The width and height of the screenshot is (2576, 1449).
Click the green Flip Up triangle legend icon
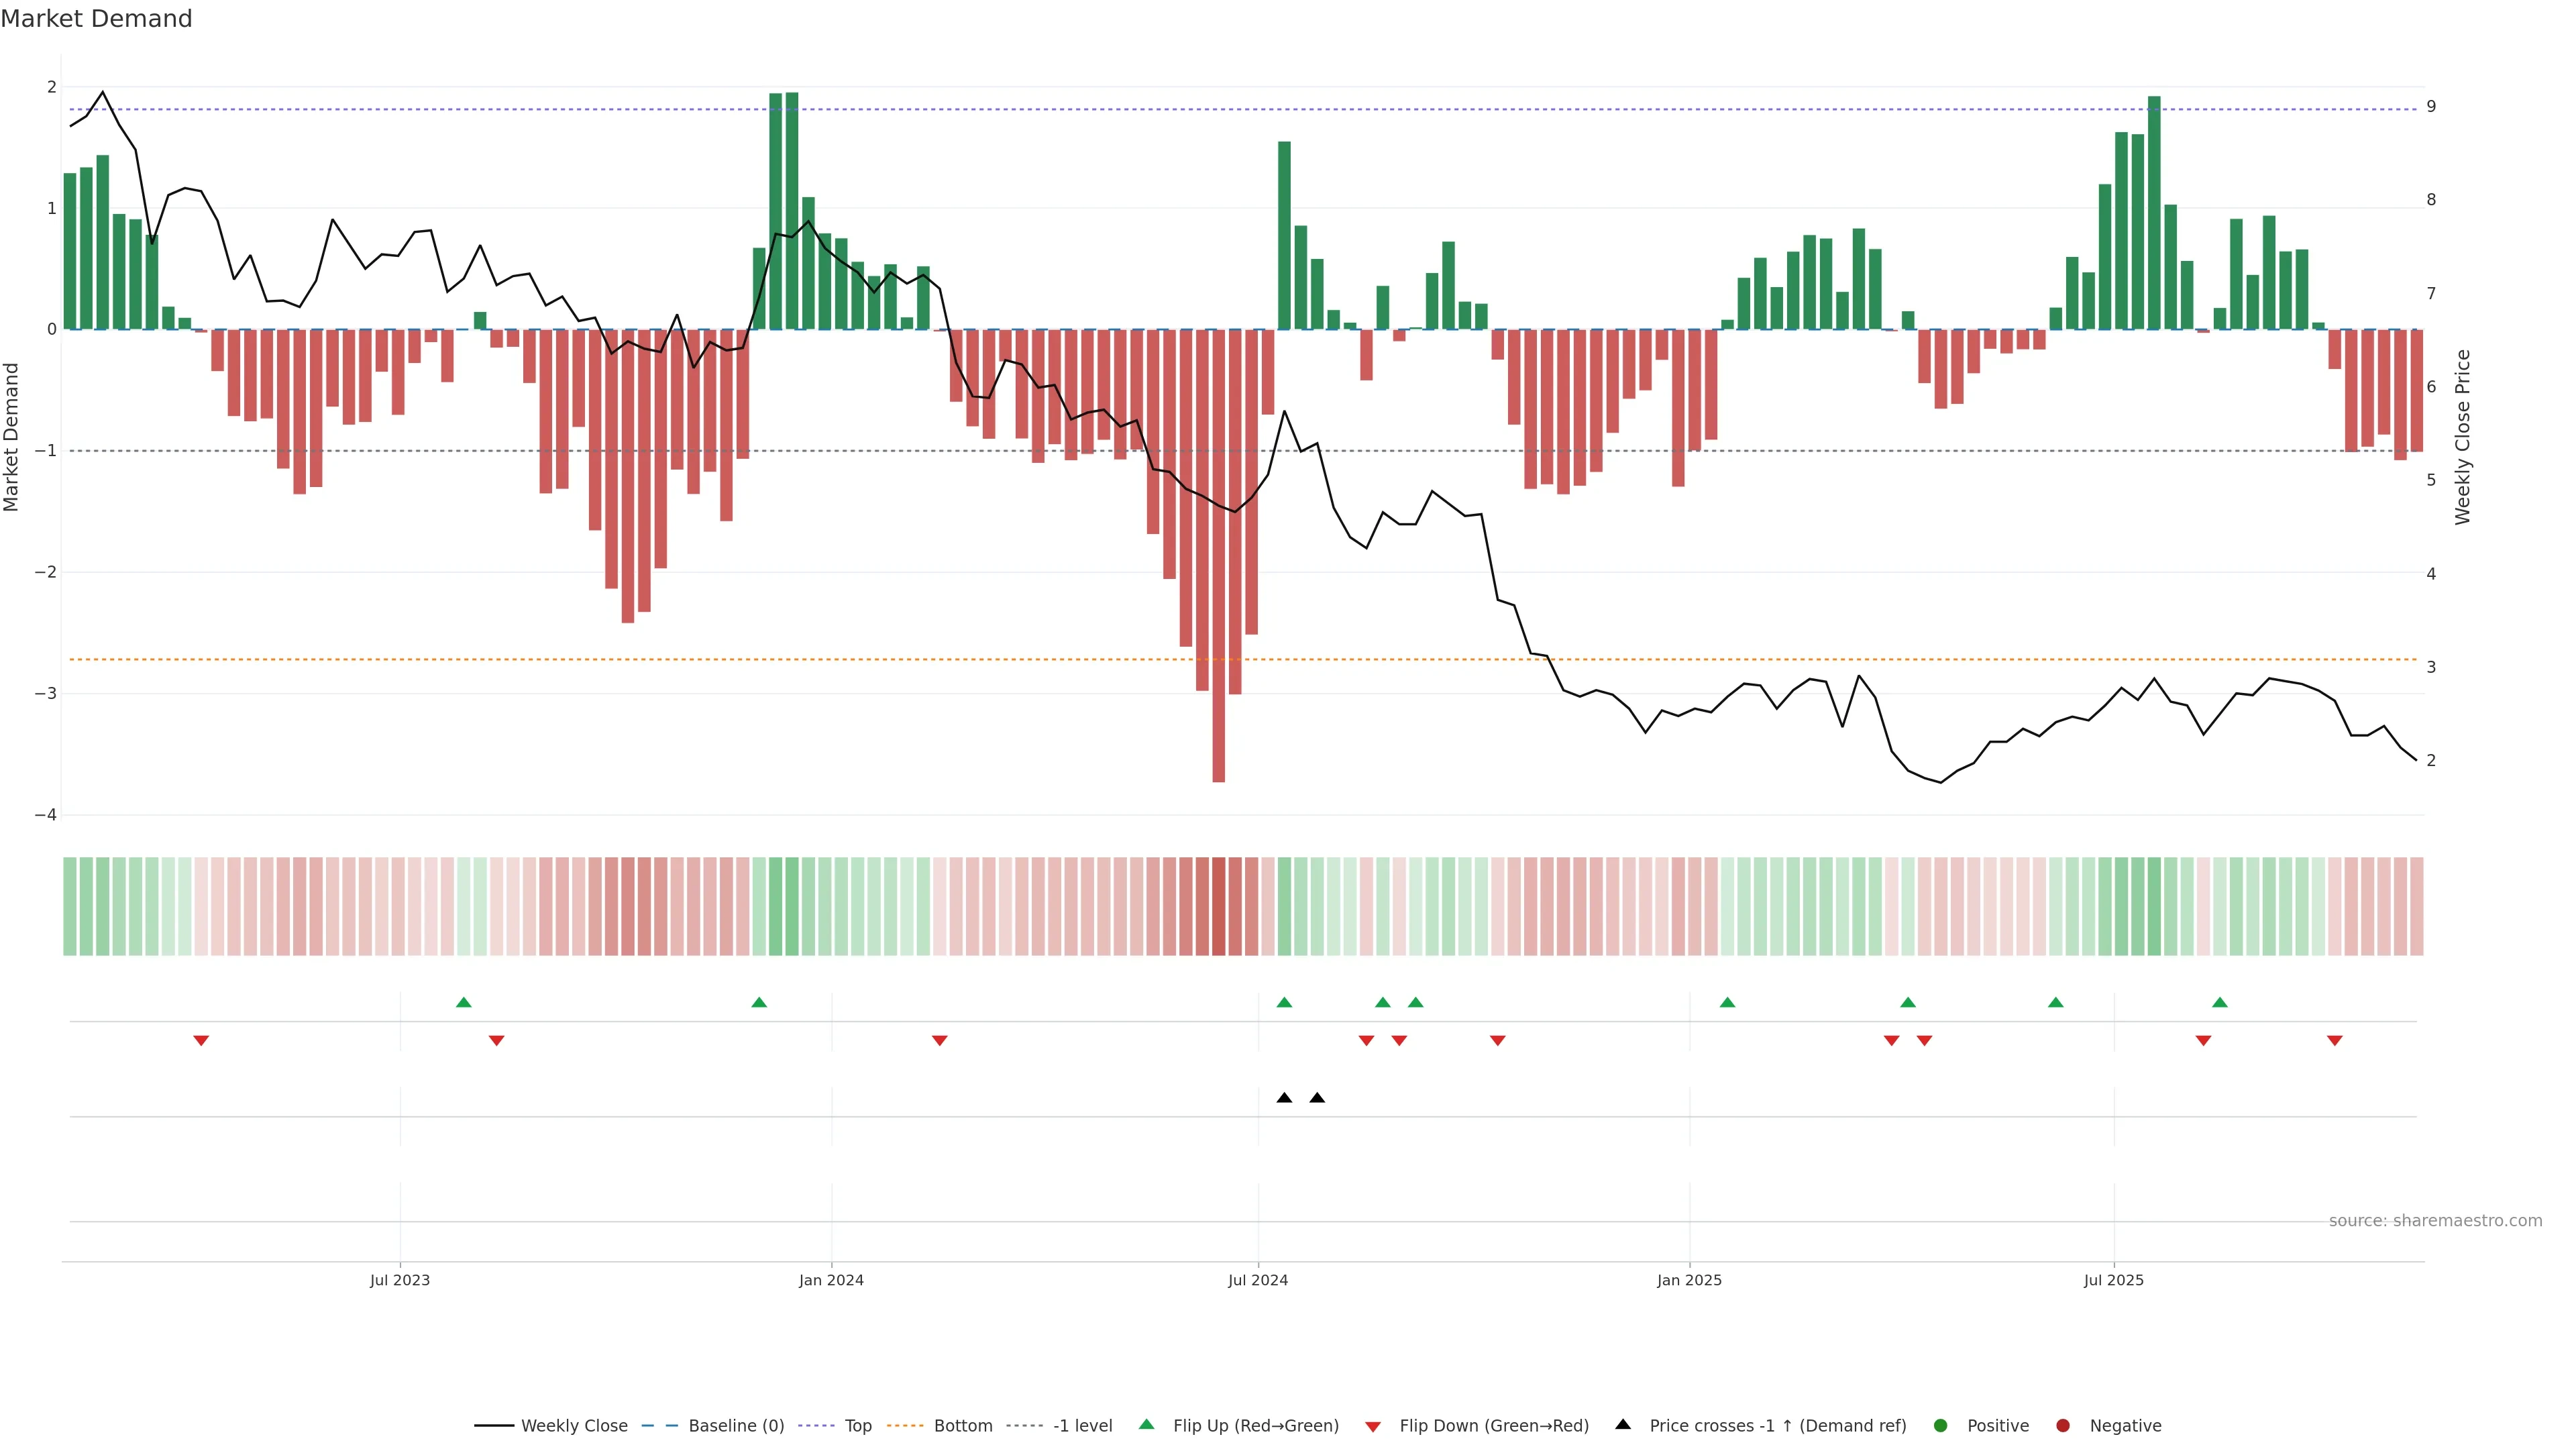point(1146,1424)
